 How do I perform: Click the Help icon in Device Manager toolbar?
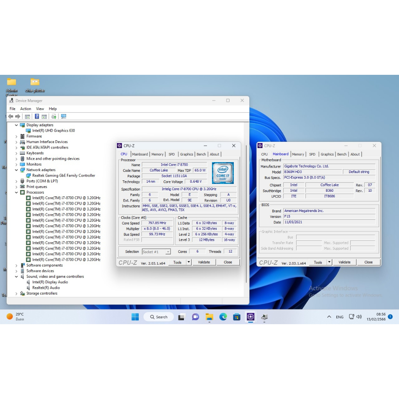click(x=37, y=117)
